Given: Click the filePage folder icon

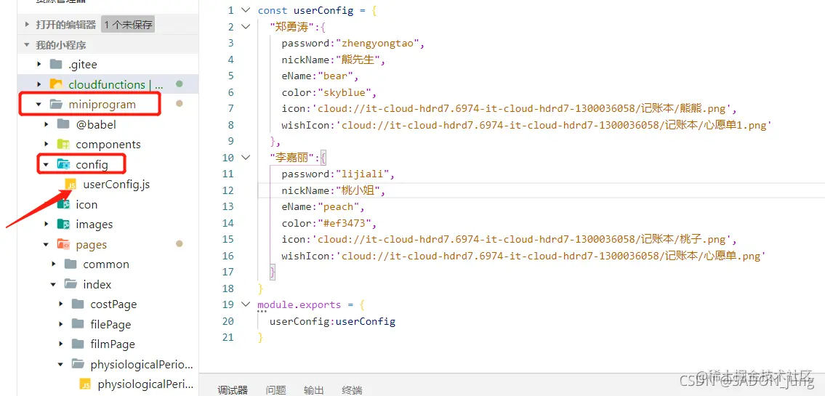Looking at the screenshot, I should pyautogui.click(x=78, y=324).
